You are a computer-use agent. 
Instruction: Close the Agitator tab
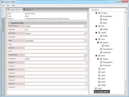click(x=33, y=10)
